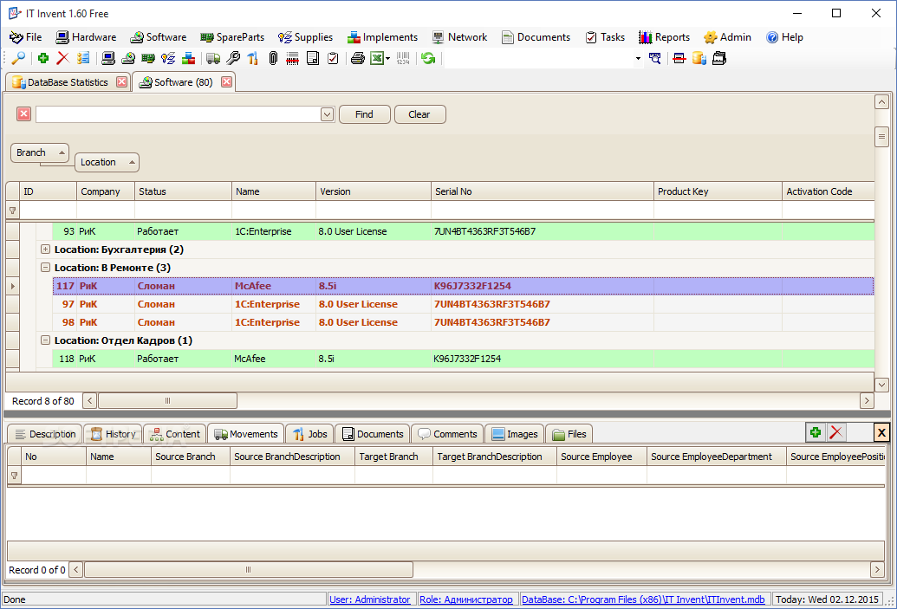Open the History tab
Viewport: 897px width, 609px height.
click(x=112, y=434)
